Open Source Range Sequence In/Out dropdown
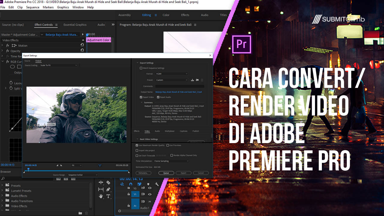 pyautogui.click(x=83, y=175)
